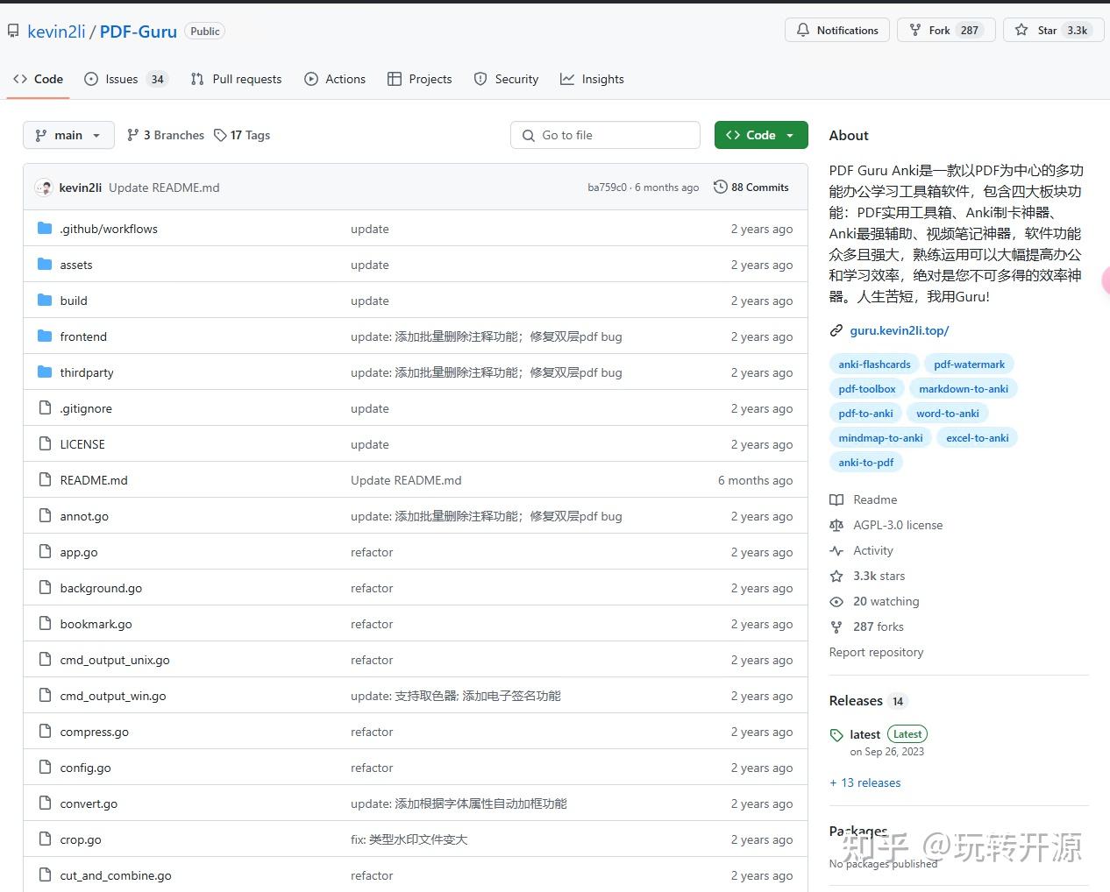This screenshot has height=892, width=1110.
Task: Click the folder icon beside frontend
Action: pos(46,336)
